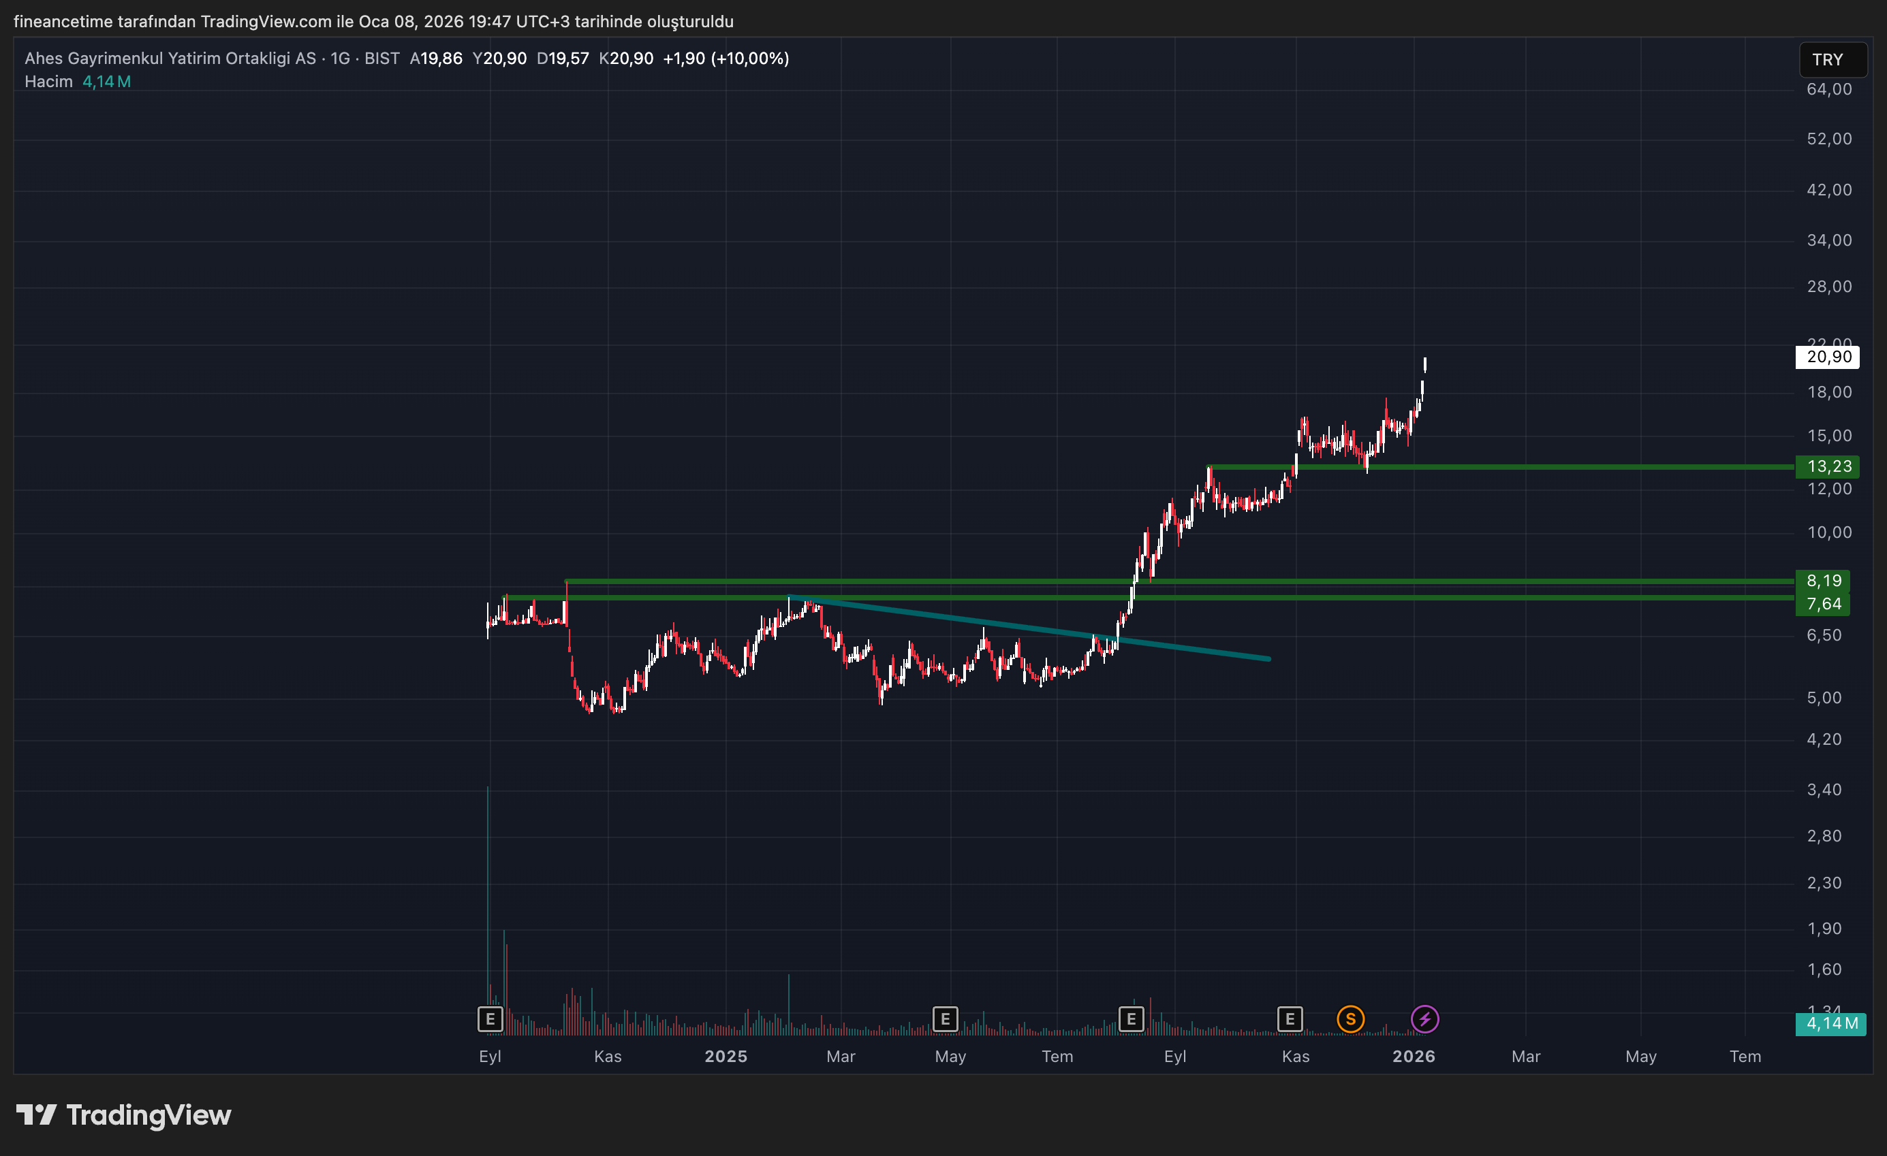Click the earnings E marker after Tem 2025
Viewport: 1887px width, 1156px height.
click(x=1131, y=1019)
